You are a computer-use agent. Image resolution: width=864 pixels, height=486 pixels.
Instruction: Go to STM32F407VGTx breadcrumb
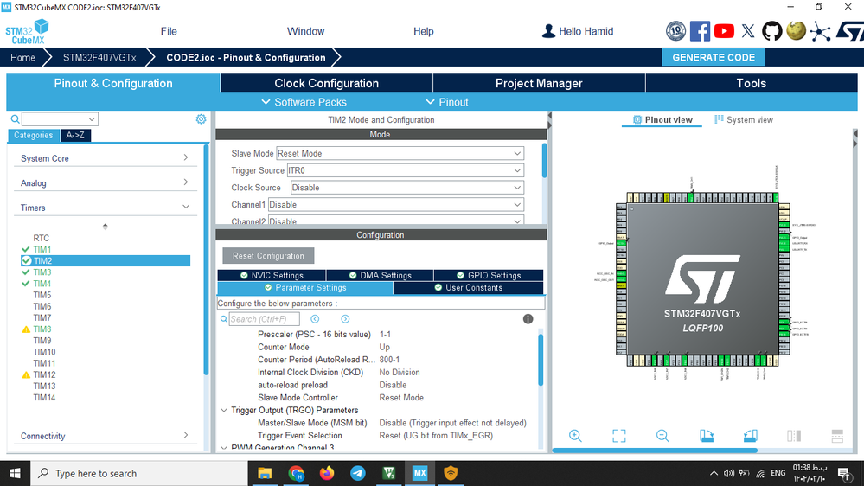pos(99,57)
